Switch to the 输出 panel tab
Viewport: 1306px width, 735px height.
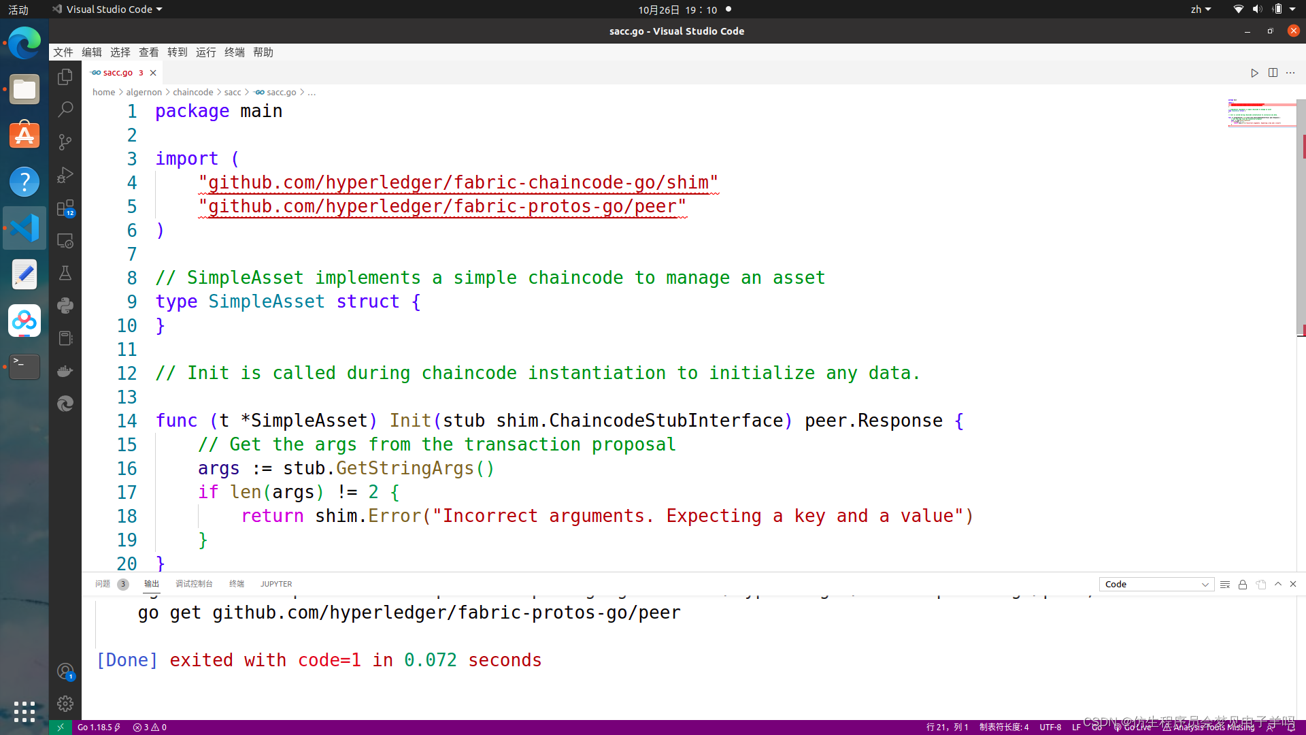click(152, 584)
